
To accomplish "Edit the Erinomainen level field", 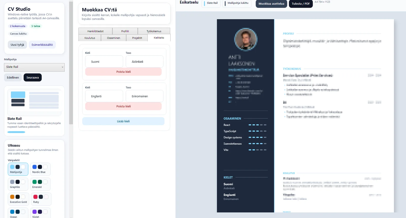I will pos(145,96).
